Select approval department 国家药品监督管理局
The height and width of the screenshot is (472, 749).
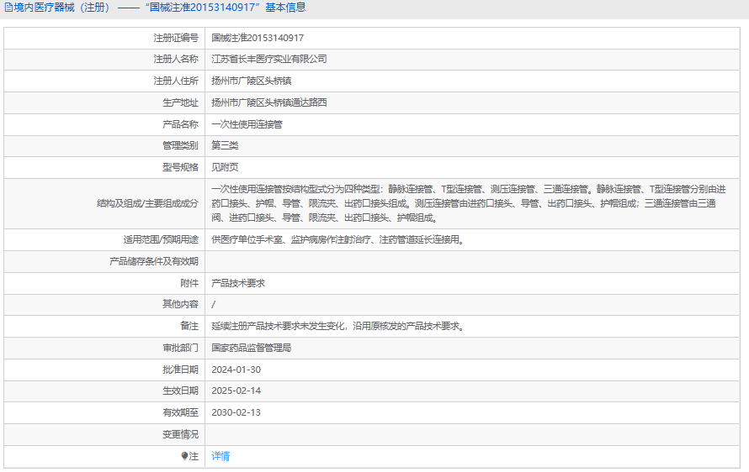[x=252, y=348]
